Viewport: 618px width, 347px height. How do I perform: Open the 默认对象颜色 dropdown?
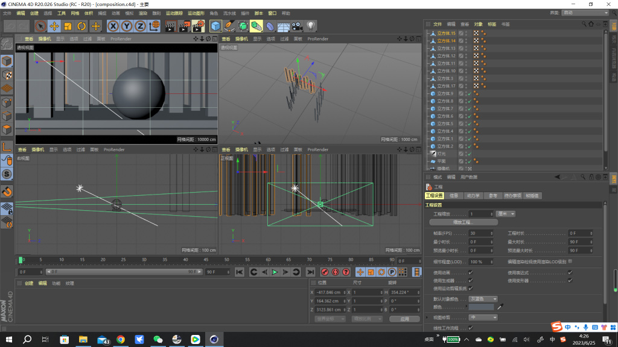tap(483, 299)
